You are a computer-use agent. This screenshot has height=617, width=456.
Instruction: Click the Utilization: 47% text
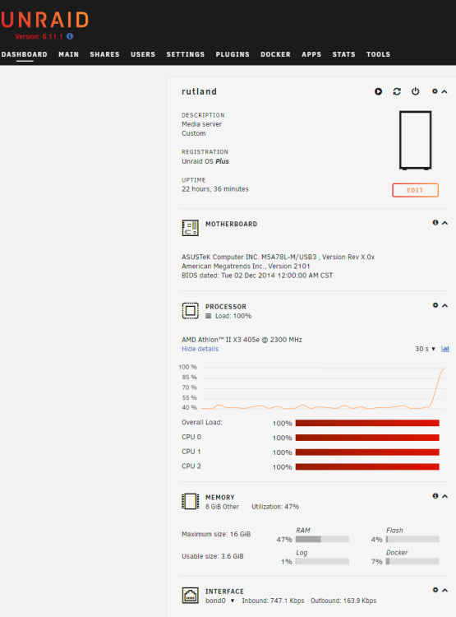click(x=275, y=507)
